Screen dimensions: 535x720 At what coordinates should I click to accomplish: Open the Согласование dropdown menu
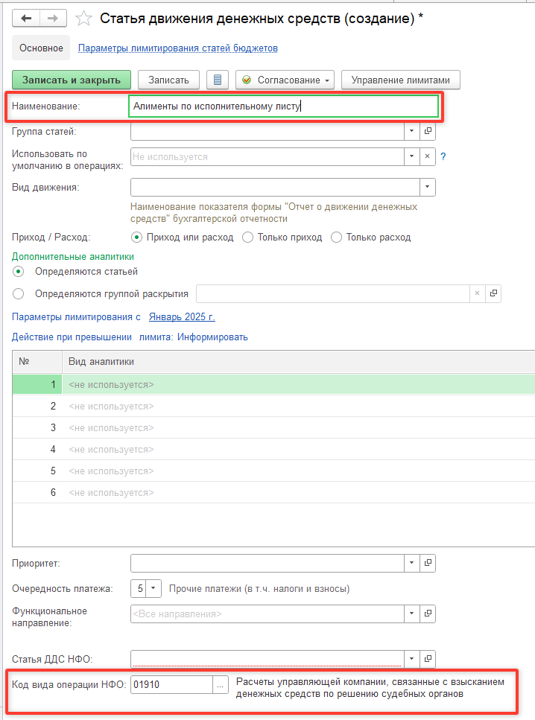286,80
